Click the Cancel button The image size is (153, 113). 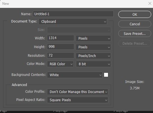click(x=135, y=24)
